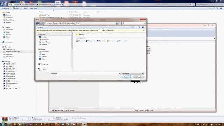Image resolution: width=224 pixels, height=126 pixels.
Task: Click the search box in Open dialog
Action: pyautogui.click(x=133, y=23)
